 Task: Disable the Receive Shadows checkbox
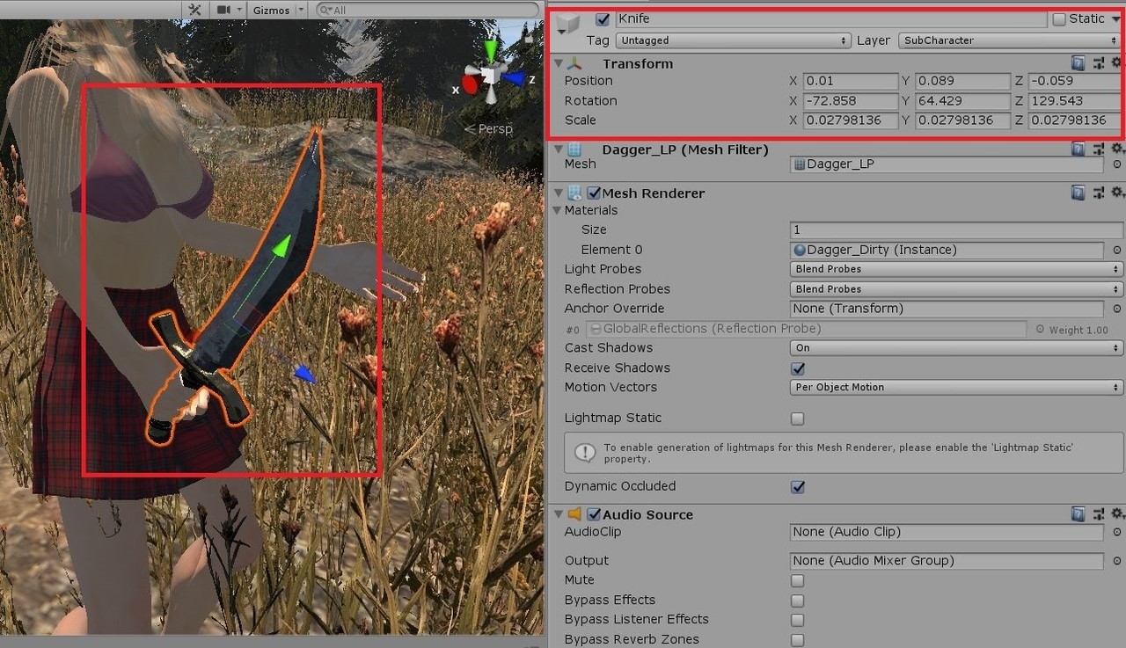click(x=798, y=368)
